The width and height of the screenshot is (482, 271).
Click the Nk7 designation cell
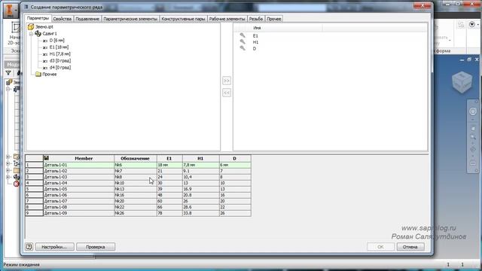coord(136,171)
